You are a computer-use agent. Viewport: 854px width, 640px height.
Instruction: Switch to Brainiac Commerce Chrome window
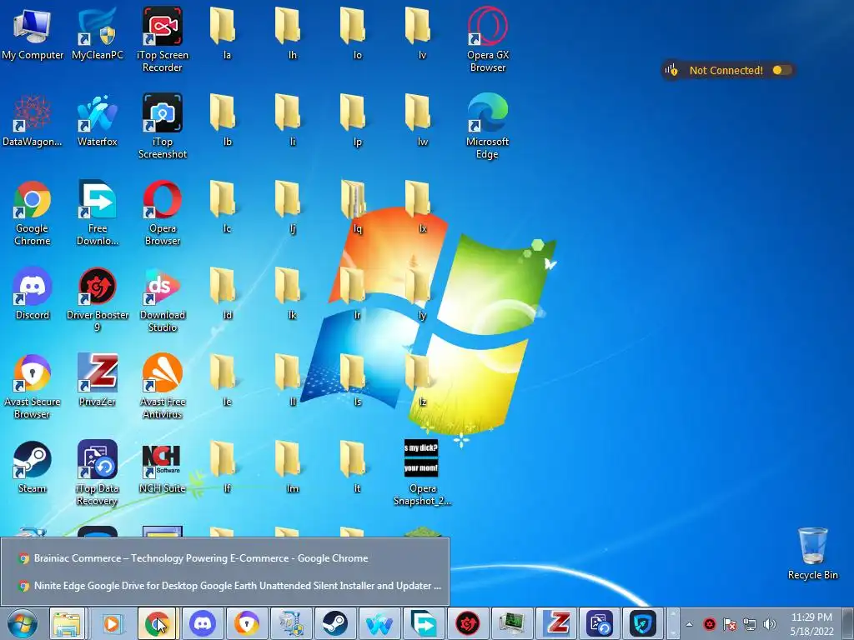225,557
